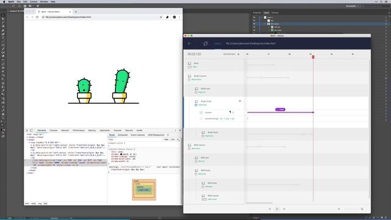The image size is (391, 220).
Task: Expand the head element in DOM tree
Action: click(27, 137)
